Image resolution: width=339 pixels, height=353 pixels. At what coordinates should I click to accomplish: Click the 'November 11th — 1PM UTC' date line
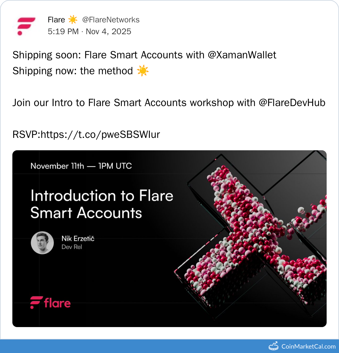tap(81, 166)
